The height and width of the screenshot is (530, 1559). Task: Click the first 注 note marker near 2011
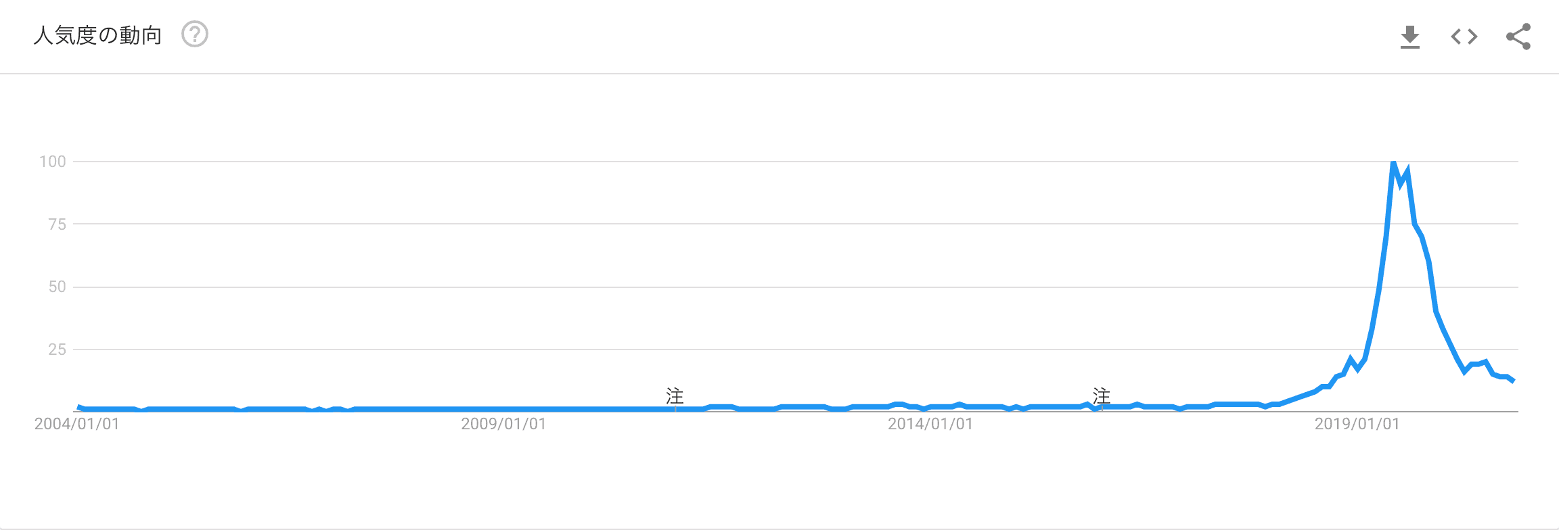pyautogui.click(x=675, y=396)
